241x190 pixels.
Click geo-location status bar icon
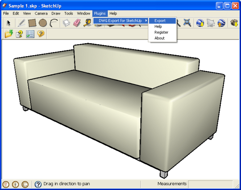point(6,184)
